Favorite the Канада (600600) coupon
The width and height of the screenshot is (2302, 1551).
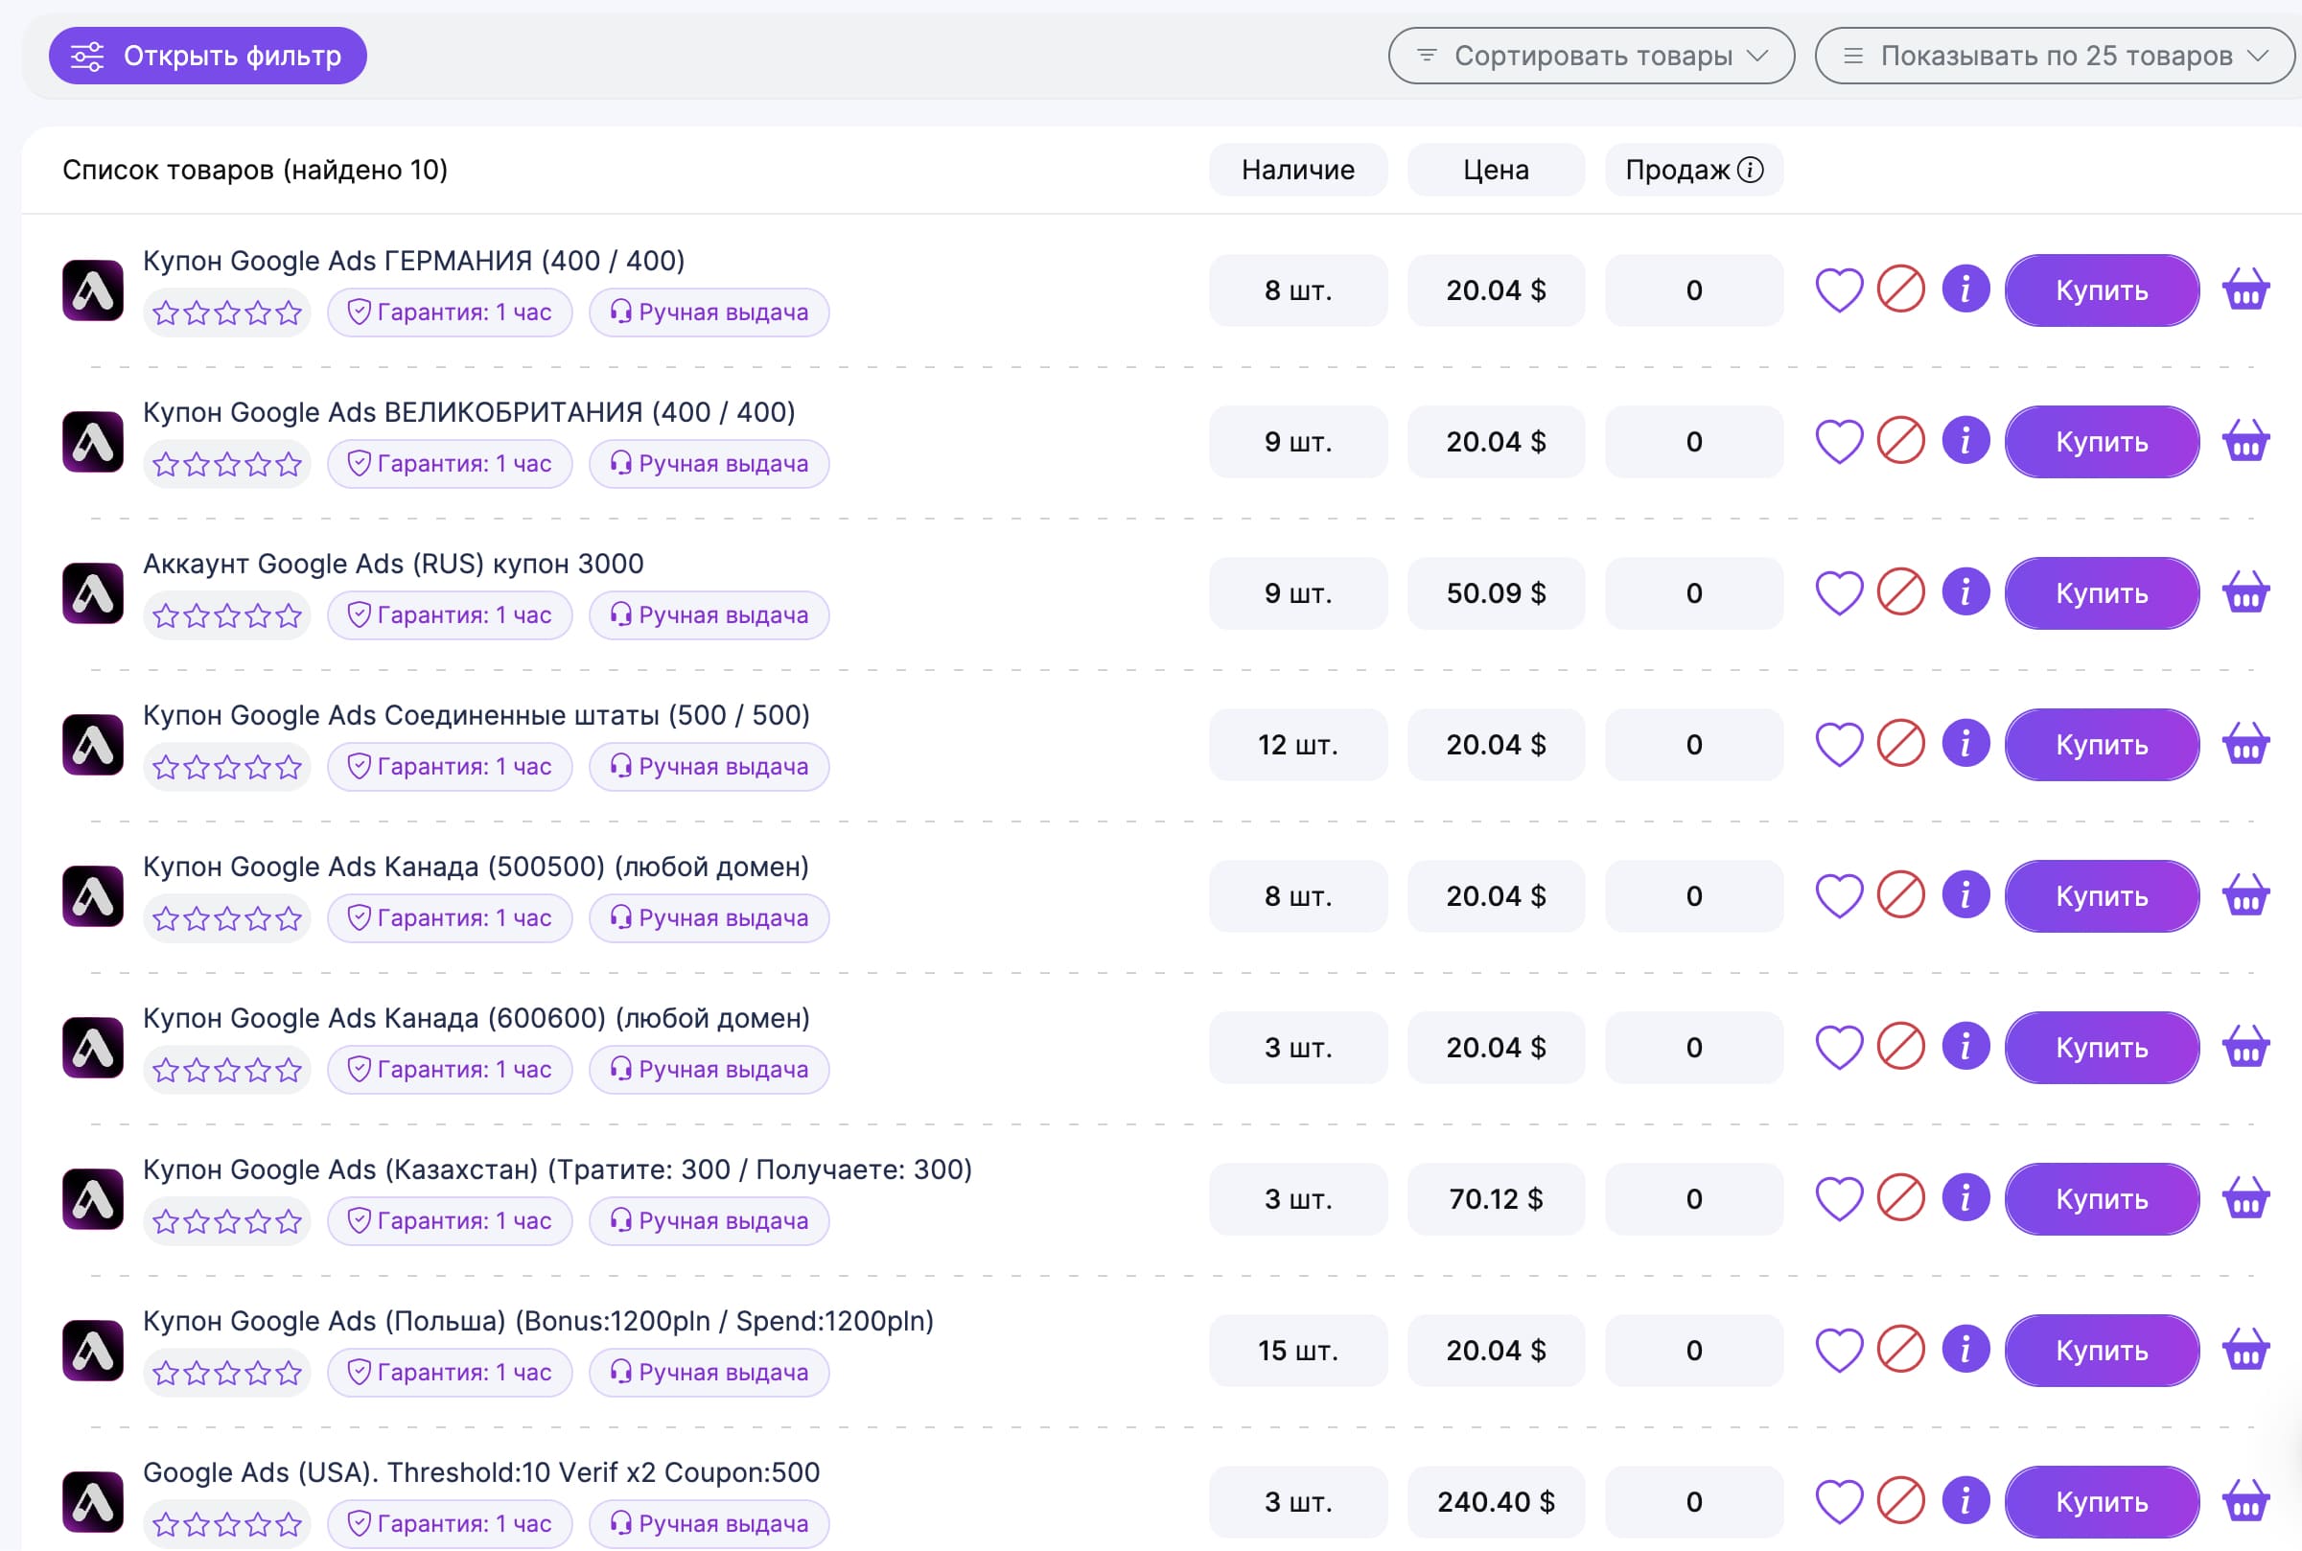pos(1839,1048)
